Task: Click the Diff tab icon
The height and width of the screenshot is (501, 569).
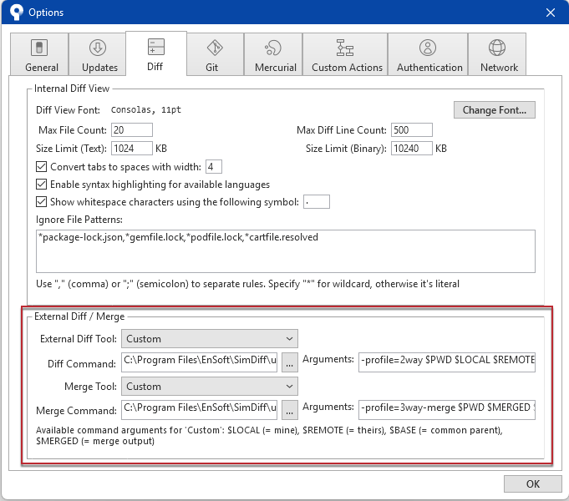Action: click(x=156, y=47)
